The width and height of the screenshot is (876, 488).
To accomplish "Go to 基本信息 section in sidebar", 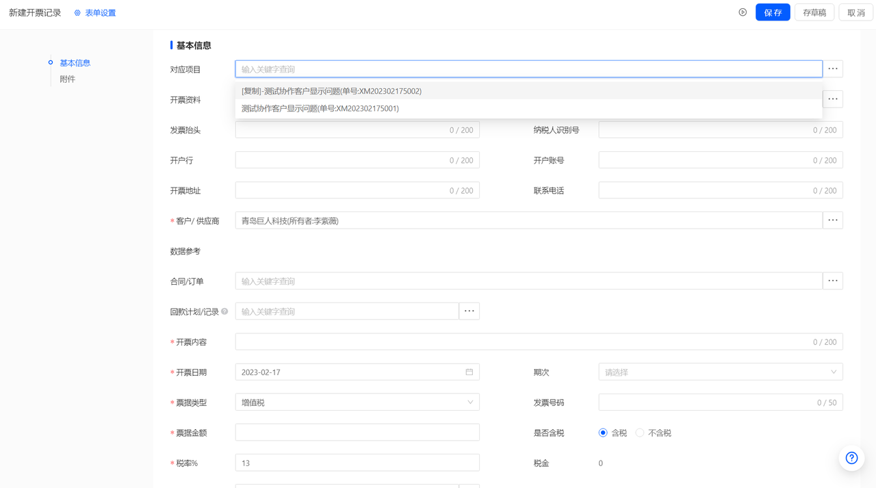I will [x=75, y=63].
